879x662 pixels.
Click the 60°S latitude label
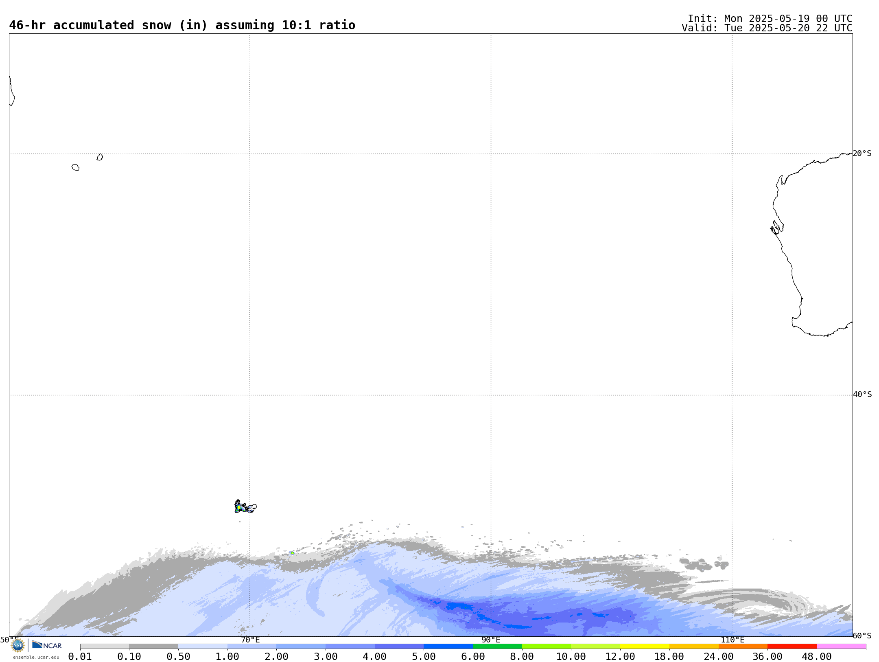click(x=862, y=636)
